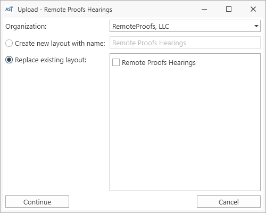Click the 'Create new layout with name:' label

[60, 44]
